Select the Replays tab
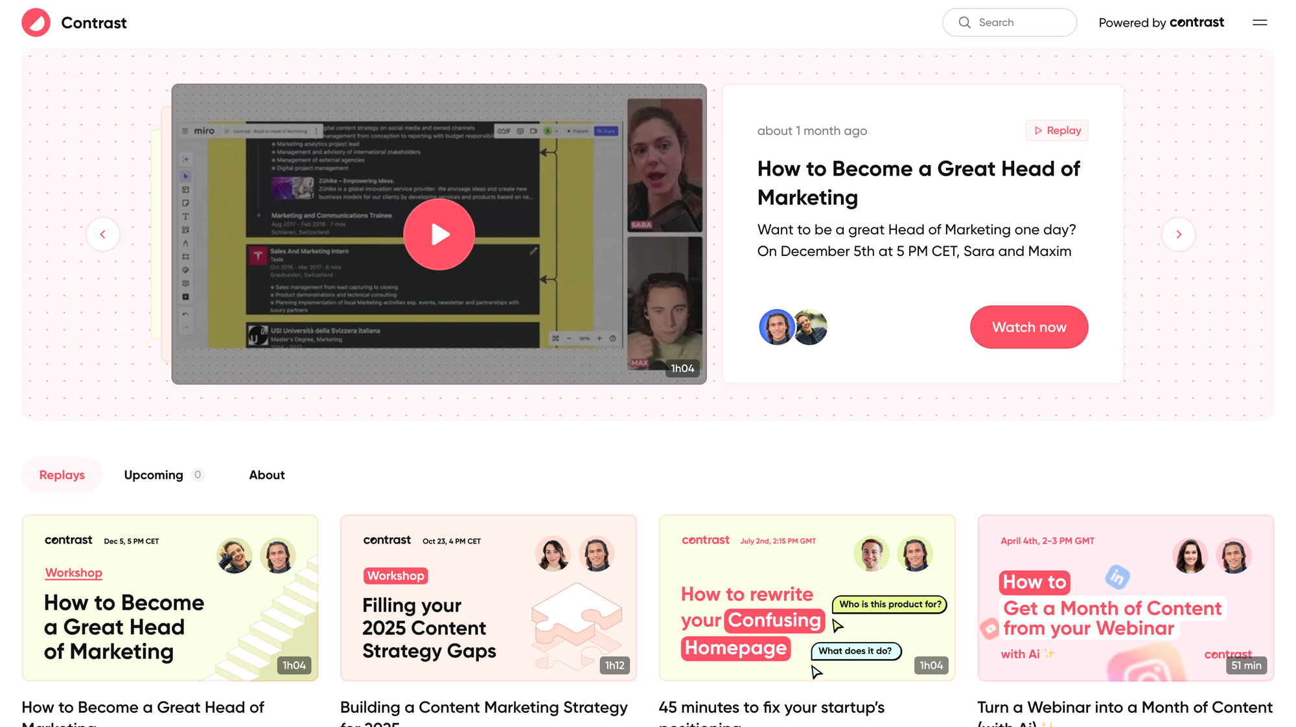1296x727 pixels. (62, 475)
